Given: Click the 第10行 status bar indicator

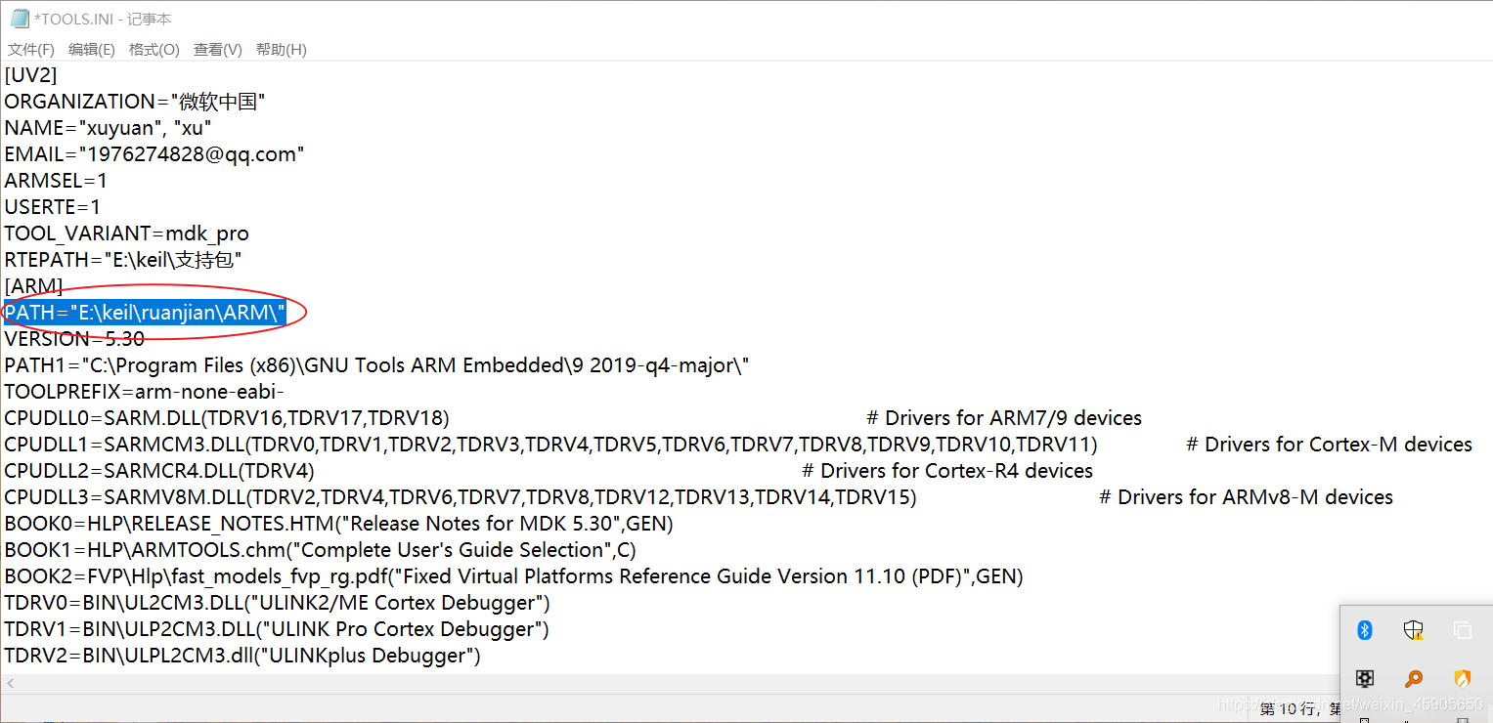Looking at the screenshot, I should (1288, 708).
